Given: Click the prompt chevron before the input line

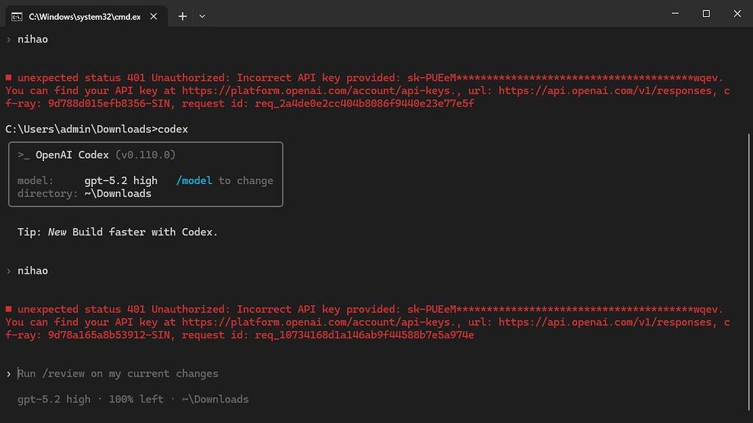Looking at the screenshot, I should [x=9, y=374].
